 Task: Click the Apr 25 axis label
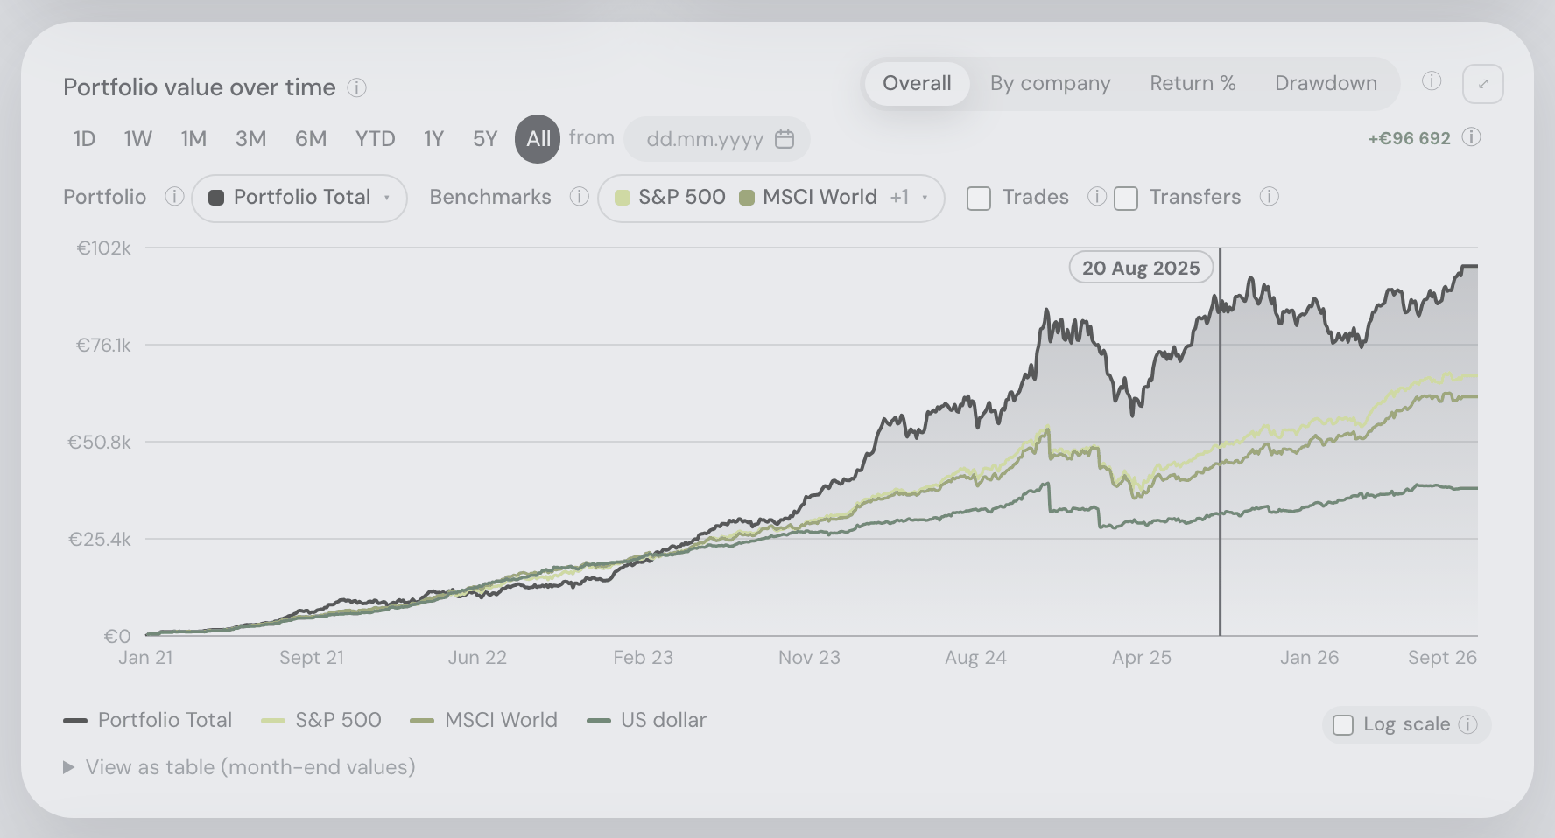pyautogui.click(x=1142, y=658)
